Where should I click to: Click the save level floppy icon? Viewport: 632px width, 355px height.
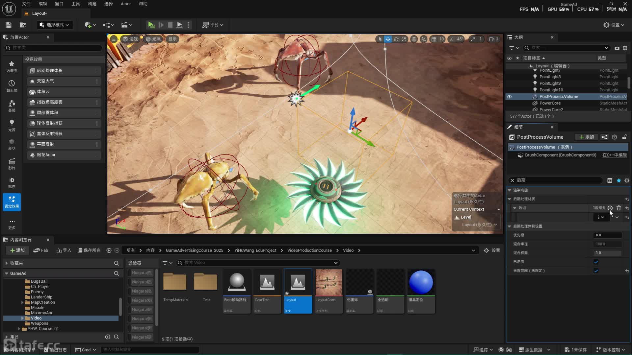click(9, 25)
